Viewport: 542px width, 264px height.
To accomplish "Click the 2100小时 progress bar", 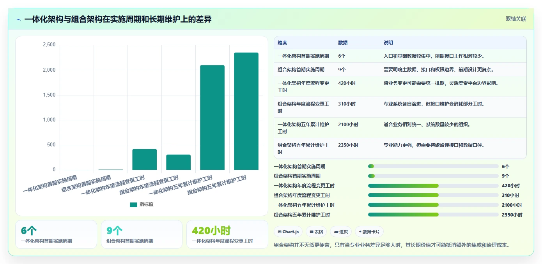I will tap(433, 205).
